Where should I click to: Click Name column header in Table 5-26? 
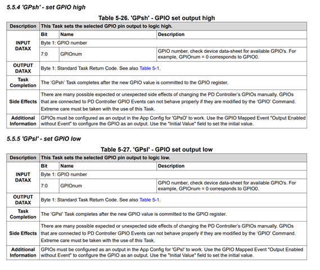(x=67, y=34)
